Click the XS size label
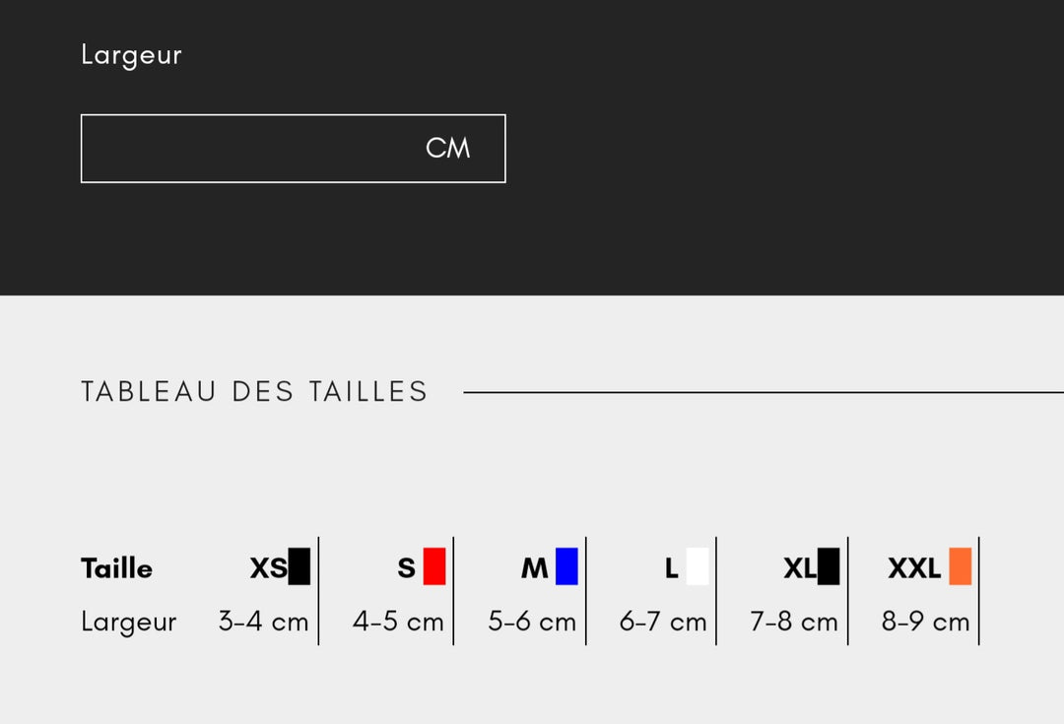The height and width of the screenshot is (724, 1064). [268, 568]
